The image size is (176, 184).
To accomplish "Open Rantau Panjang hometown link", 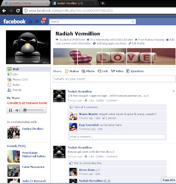I will click(154, 40).
